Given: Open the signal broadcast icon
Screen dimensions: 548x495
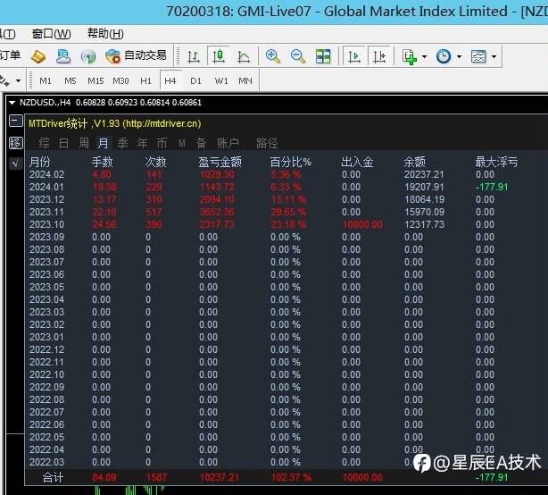Looking at the screenshot, I should [88, 56].
